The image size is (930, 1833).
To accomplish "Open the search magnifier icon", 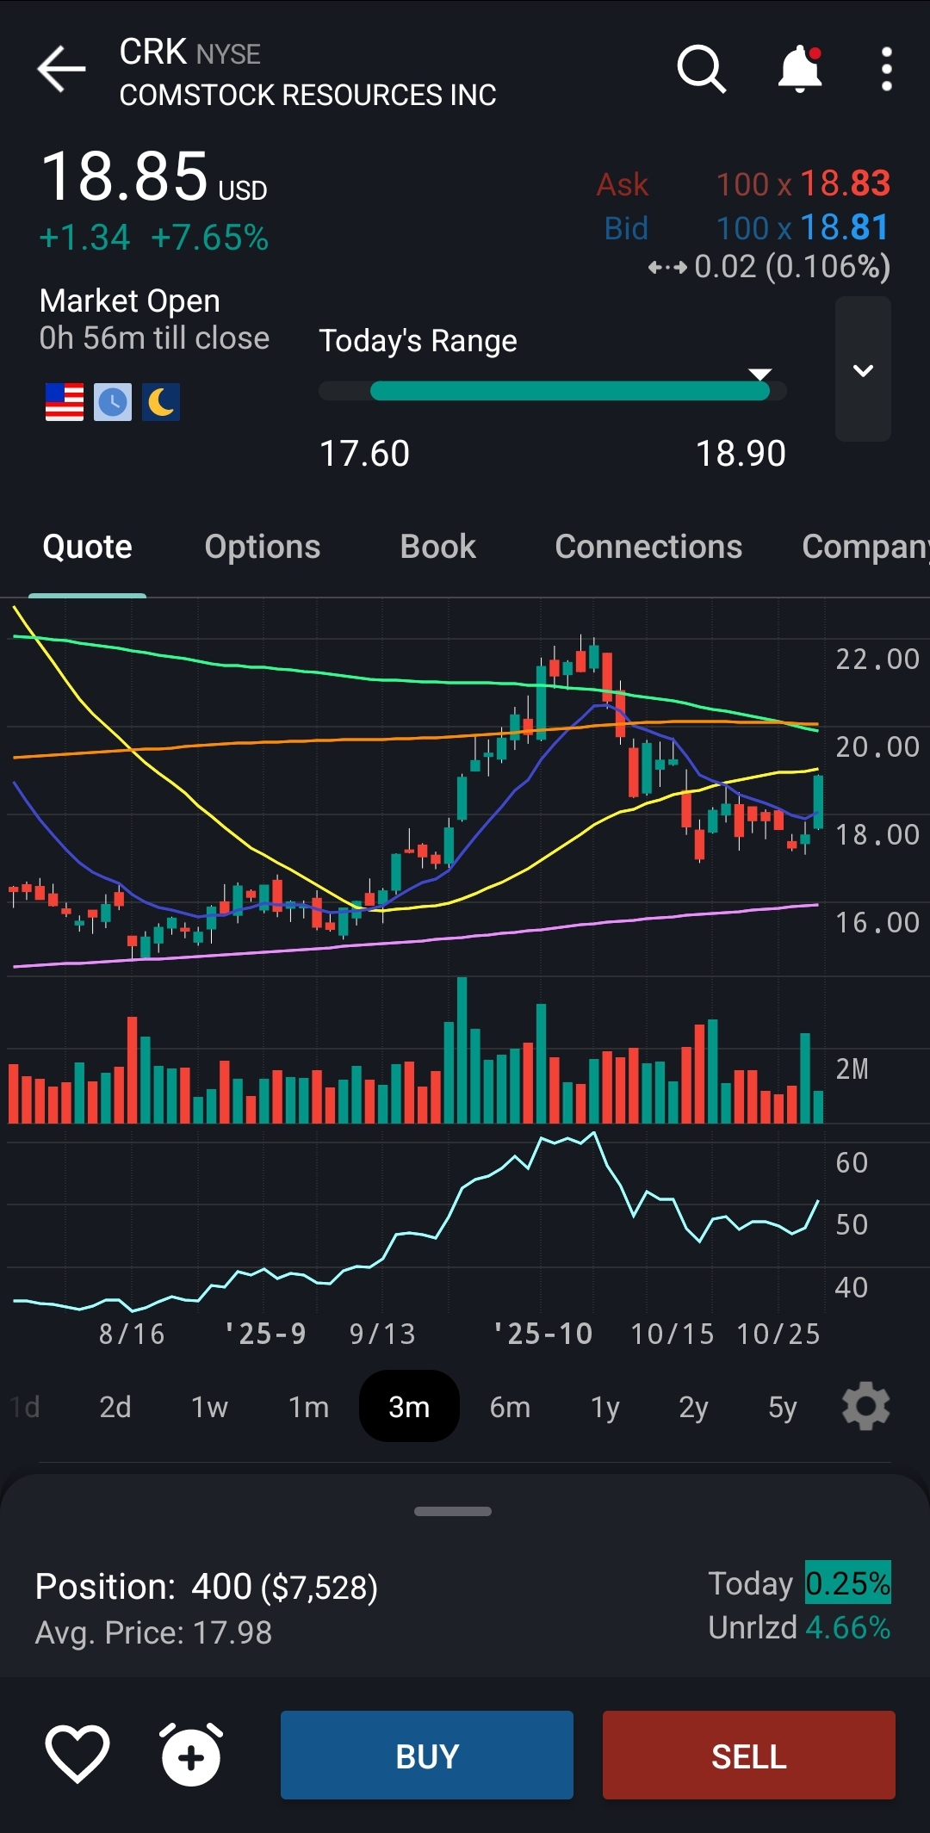I will click(702, 69).
